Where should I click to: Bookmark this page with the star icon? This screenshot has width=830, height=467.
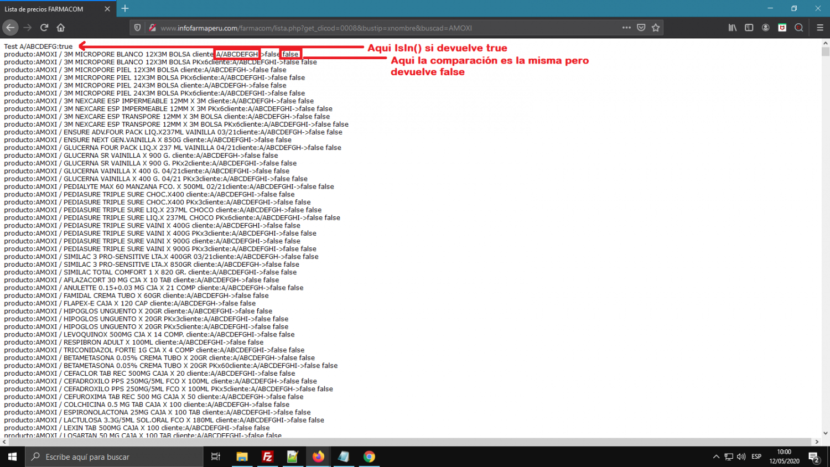[656, 28]
